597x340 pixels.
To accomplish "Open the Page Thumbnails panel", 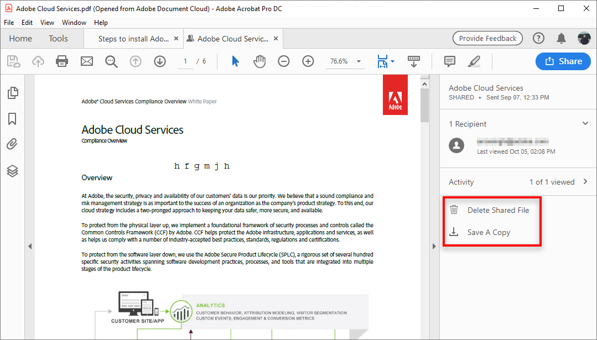I will point(12,93).
